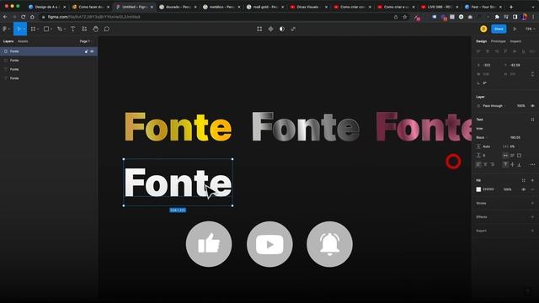The height and width of the screenshot is (303, 539).
Task: Open the browser extensions puzzle icon
Action: [497, 17]
